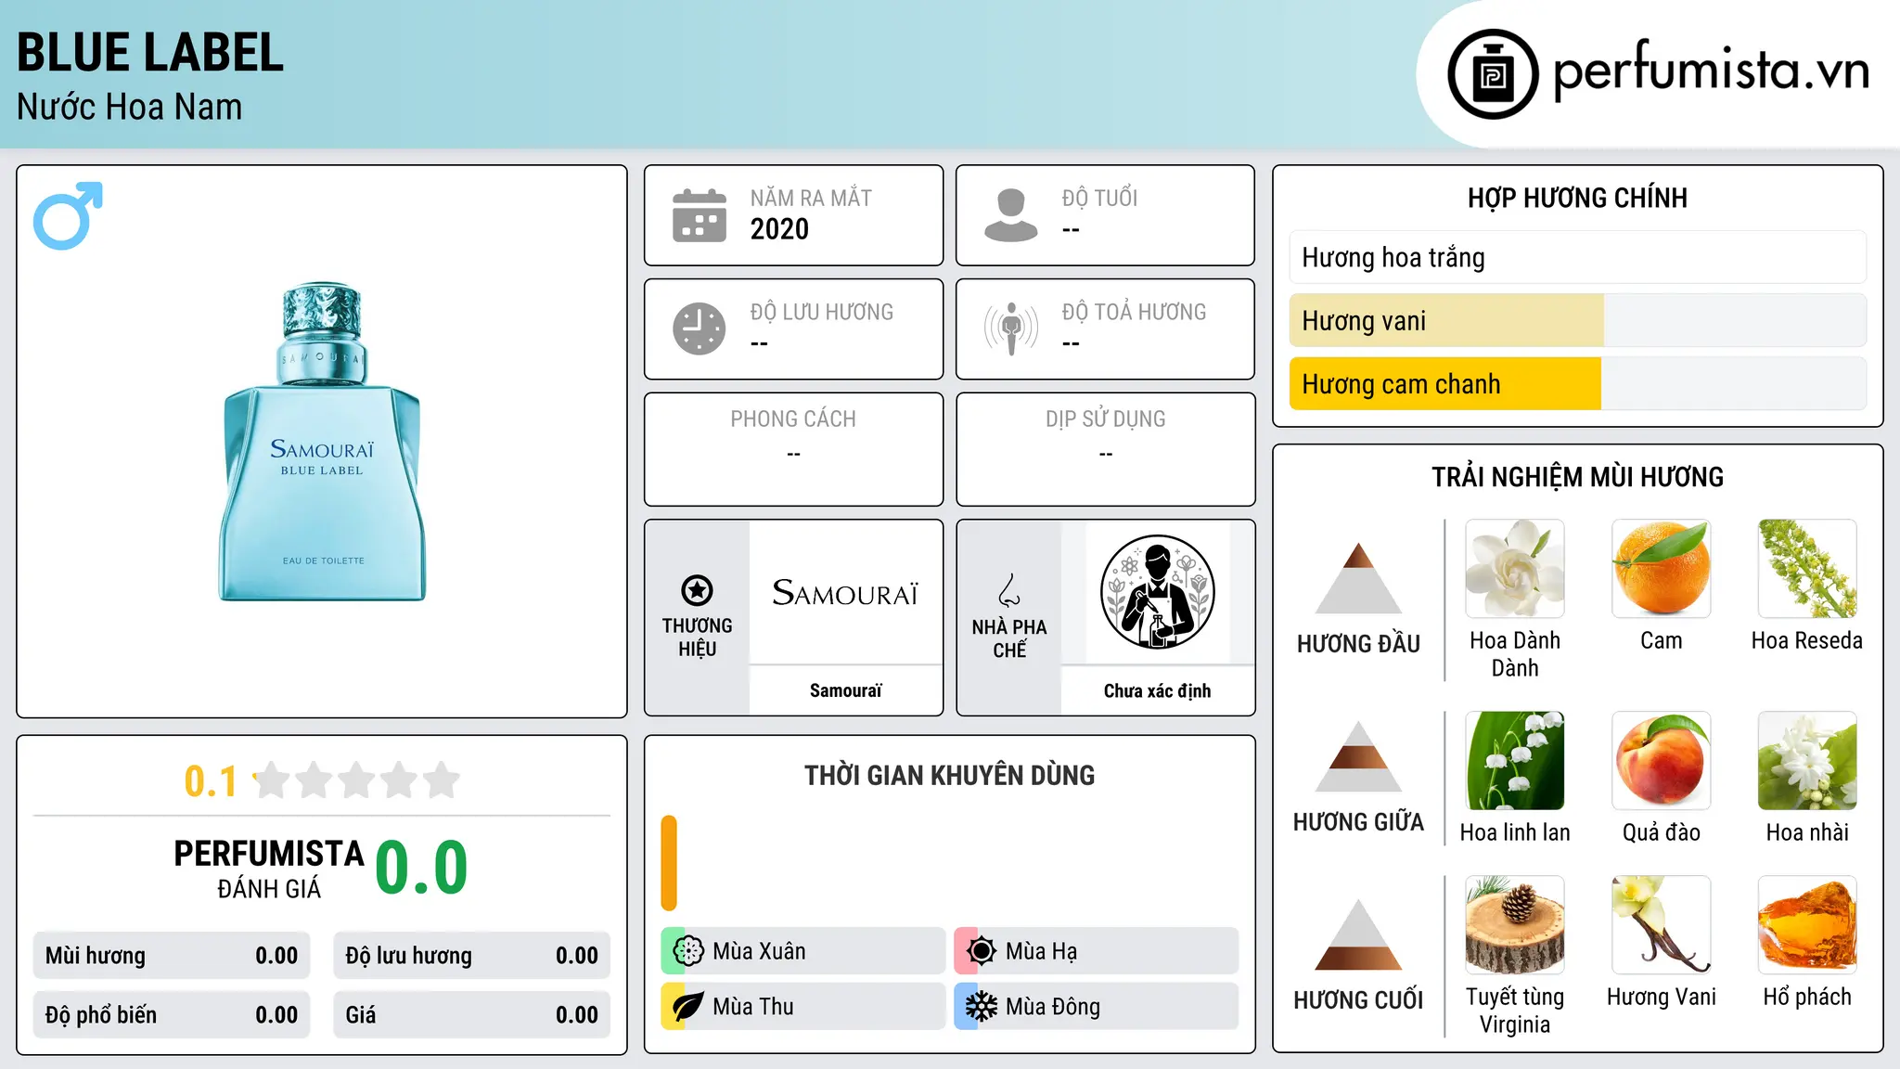Image resolution: width=1900 pixels, height=1069 pixels.
Task: Open the Hổ phách amber note image
Action: [x=1807, y=925]
